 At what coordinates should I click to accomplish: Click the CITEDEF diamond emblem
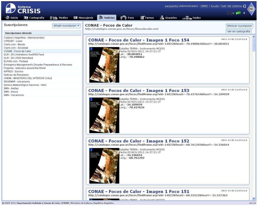(x=251, y=9)
